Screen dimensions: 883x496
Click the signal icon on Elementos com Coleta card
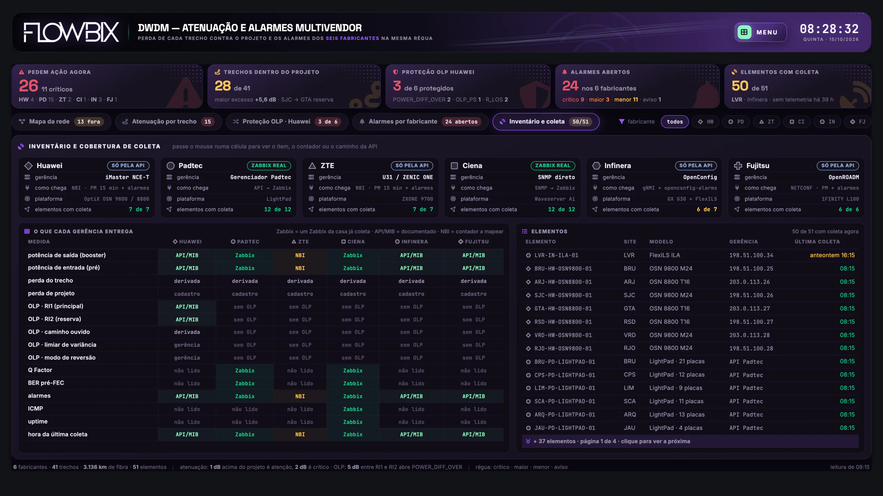tap(734, 72)
